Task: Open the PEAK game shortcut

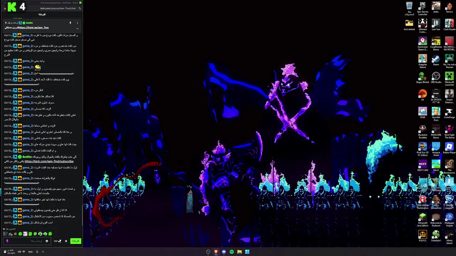Action: (423, 112)
